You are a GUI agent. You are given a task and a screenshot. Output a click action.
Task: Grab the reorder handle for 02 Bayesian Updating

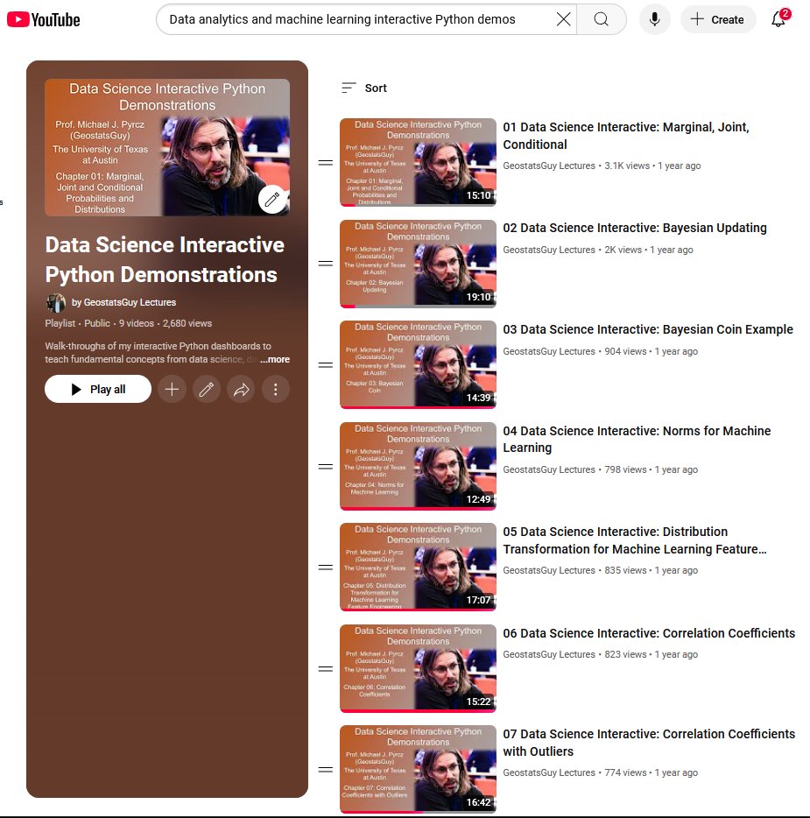tap(326, 264)
